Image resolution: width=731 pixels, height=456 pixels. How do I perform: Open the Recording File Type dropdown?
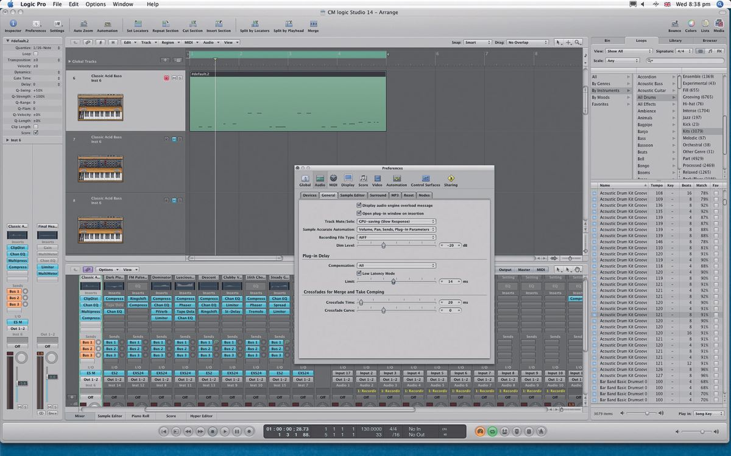[x=396, y=237]
